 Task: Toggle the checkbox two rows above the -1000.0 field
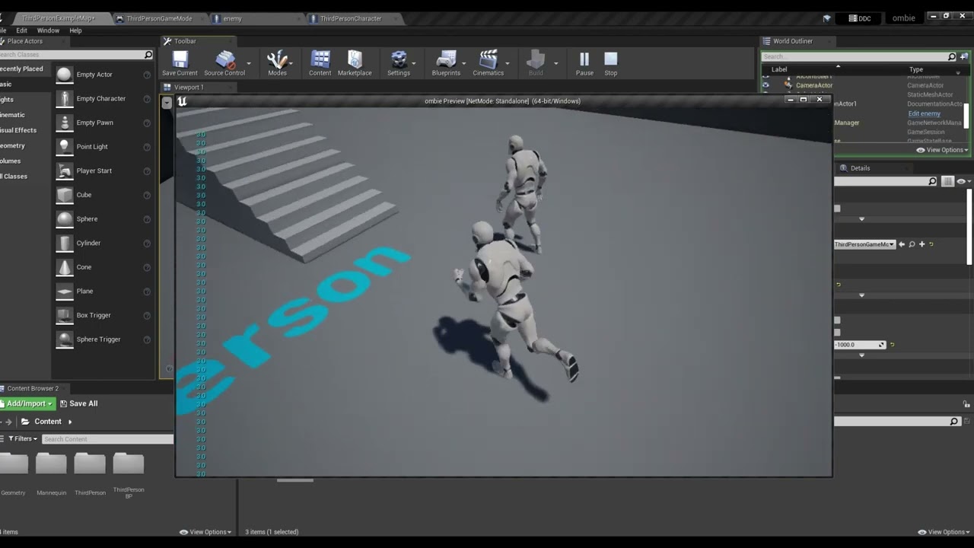[837, 320]
